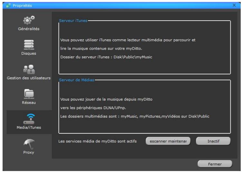
Task: Switch to the Généralités label
Action: tap(29, 29)
